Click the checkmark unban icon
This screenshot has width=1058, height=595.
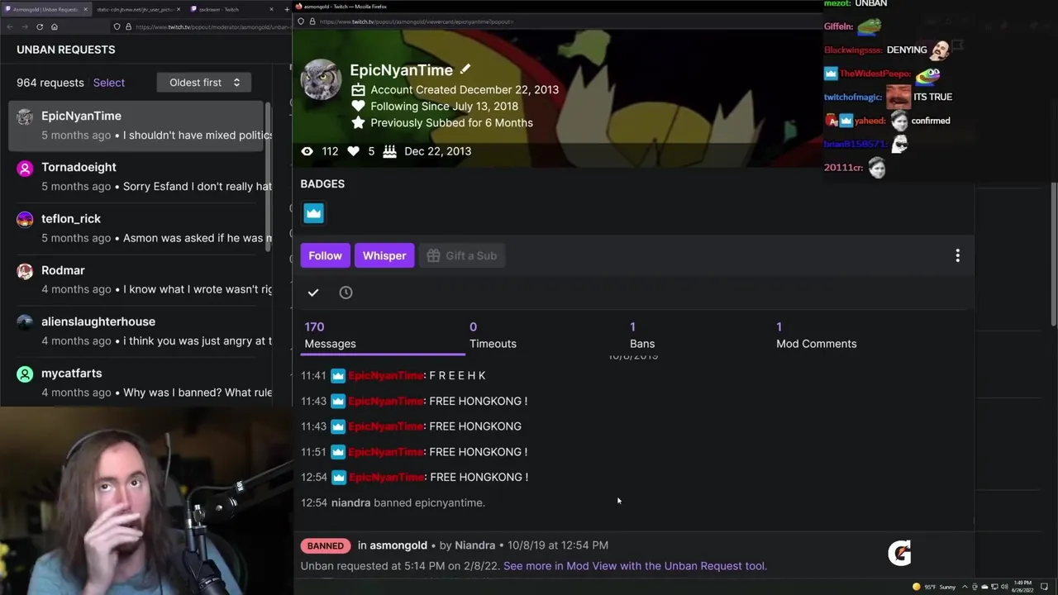313,293
